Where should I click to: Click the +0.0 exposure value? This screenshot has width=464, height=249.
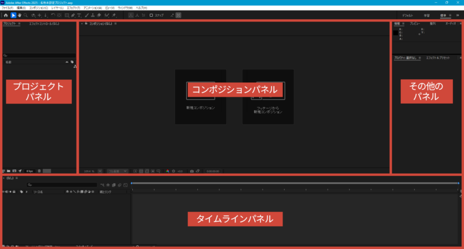[180, 171]
